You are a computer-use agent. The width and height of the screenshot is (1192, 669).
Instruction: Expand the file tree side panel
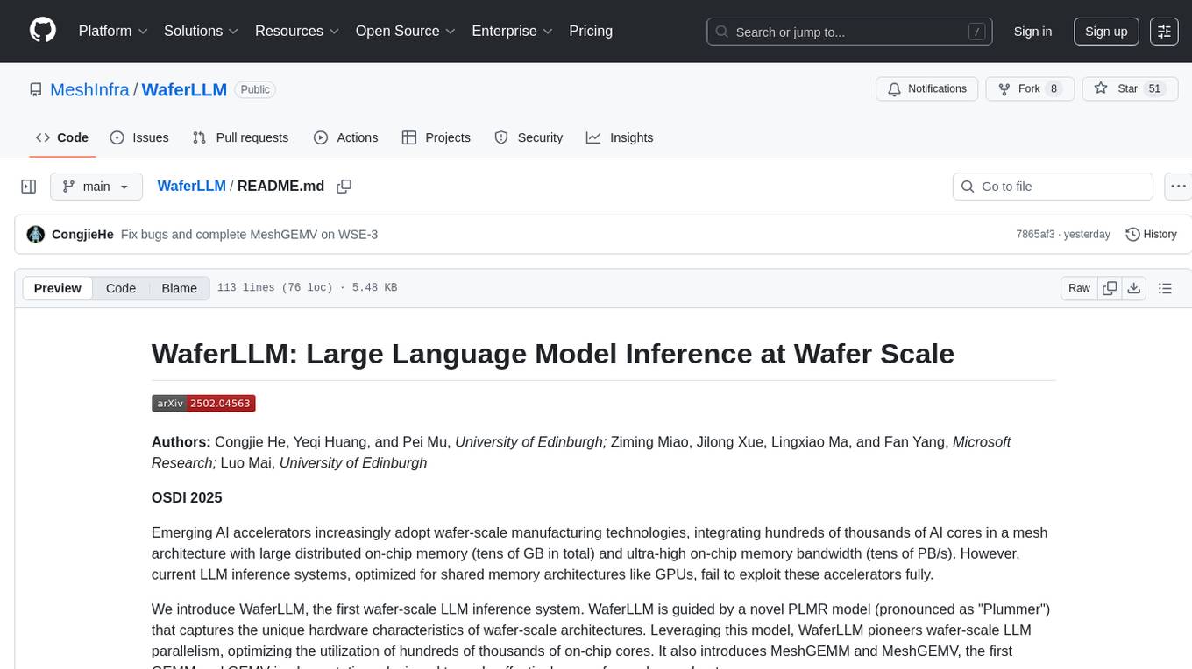(29, 187)
